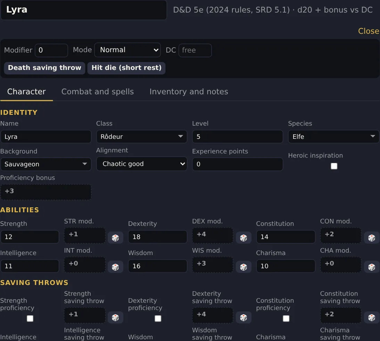Click the DEX mod. +4 value
The height and width of the screenshot is (341, 380).
(213, 236)
